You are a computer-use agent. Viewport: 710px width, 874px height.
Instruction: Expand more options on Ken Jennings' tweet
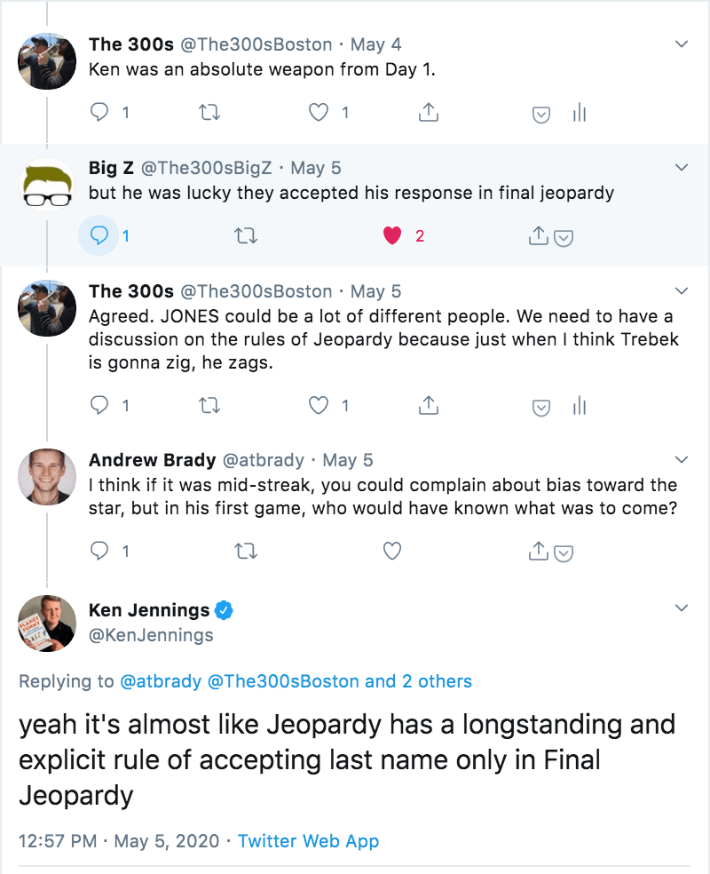[x=682, y=608]
